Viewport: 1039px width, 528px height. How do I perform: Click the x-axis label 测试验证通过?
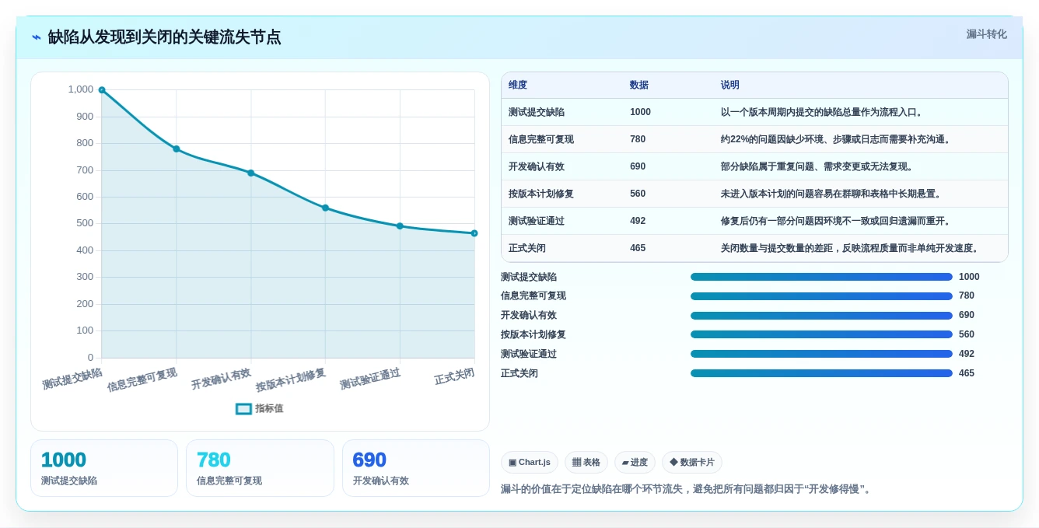(x=370, y=379)
